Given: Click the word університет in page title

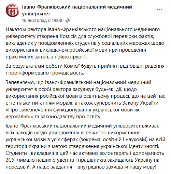Looking at the screenshot, I should click(x=36, y=14).
